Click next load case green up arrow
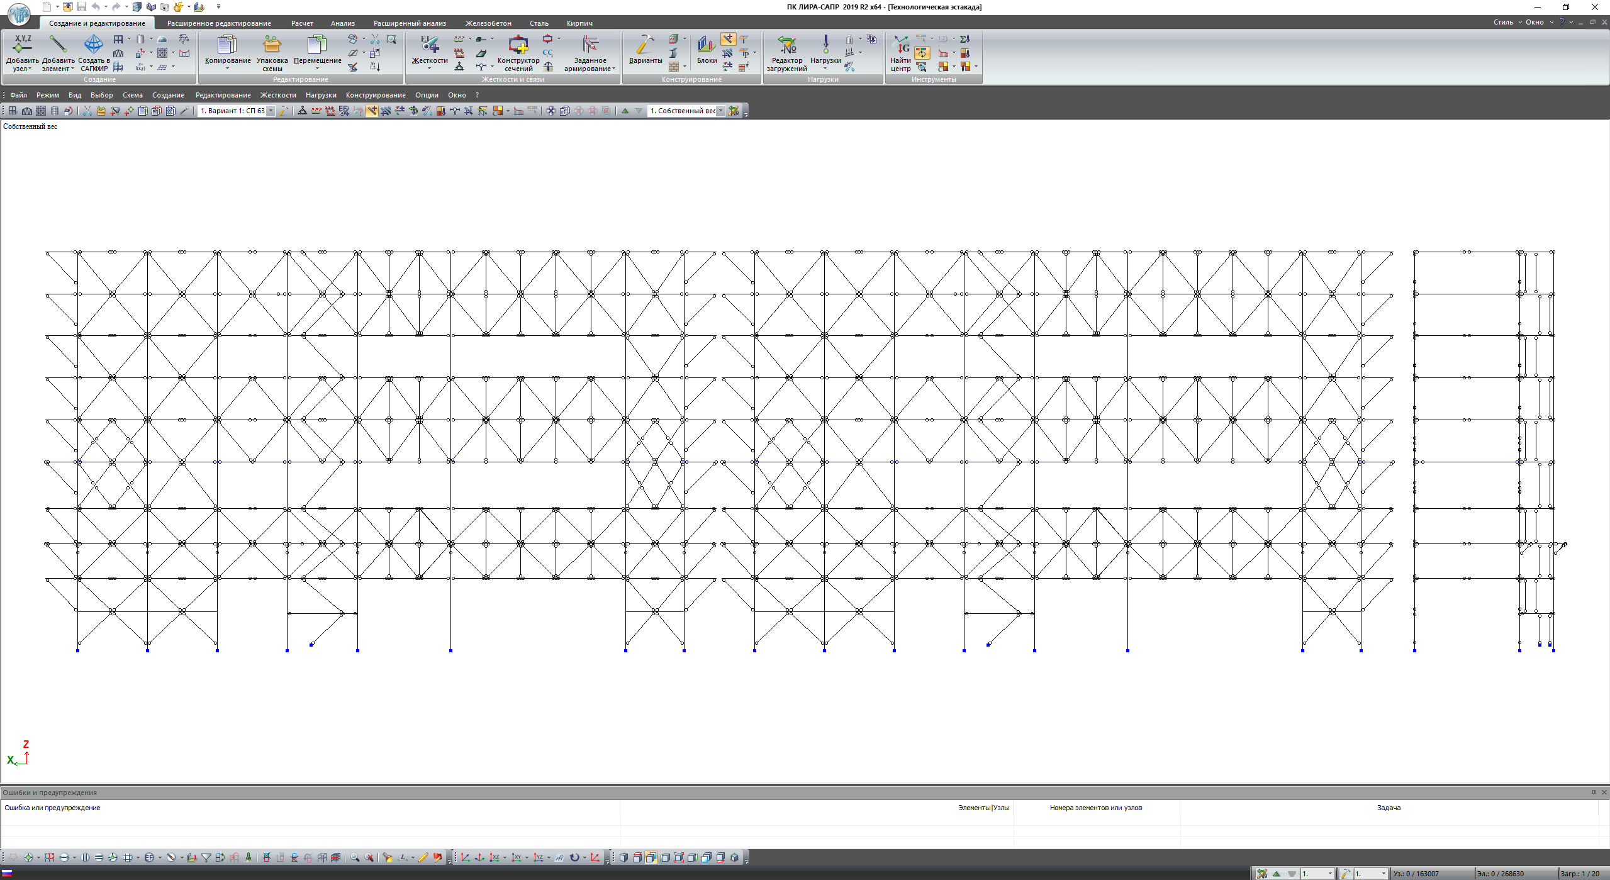1610x880 pixels. coord(625,111)
